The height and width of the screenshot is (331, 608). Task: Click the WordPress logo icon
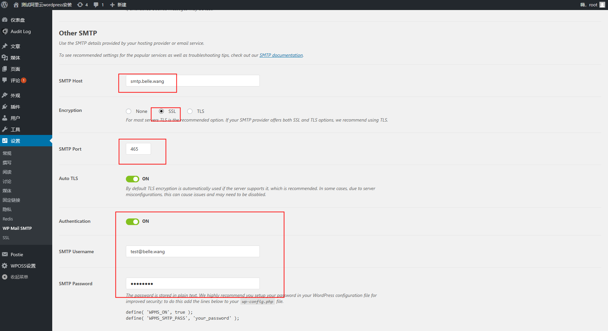[5, 5]
